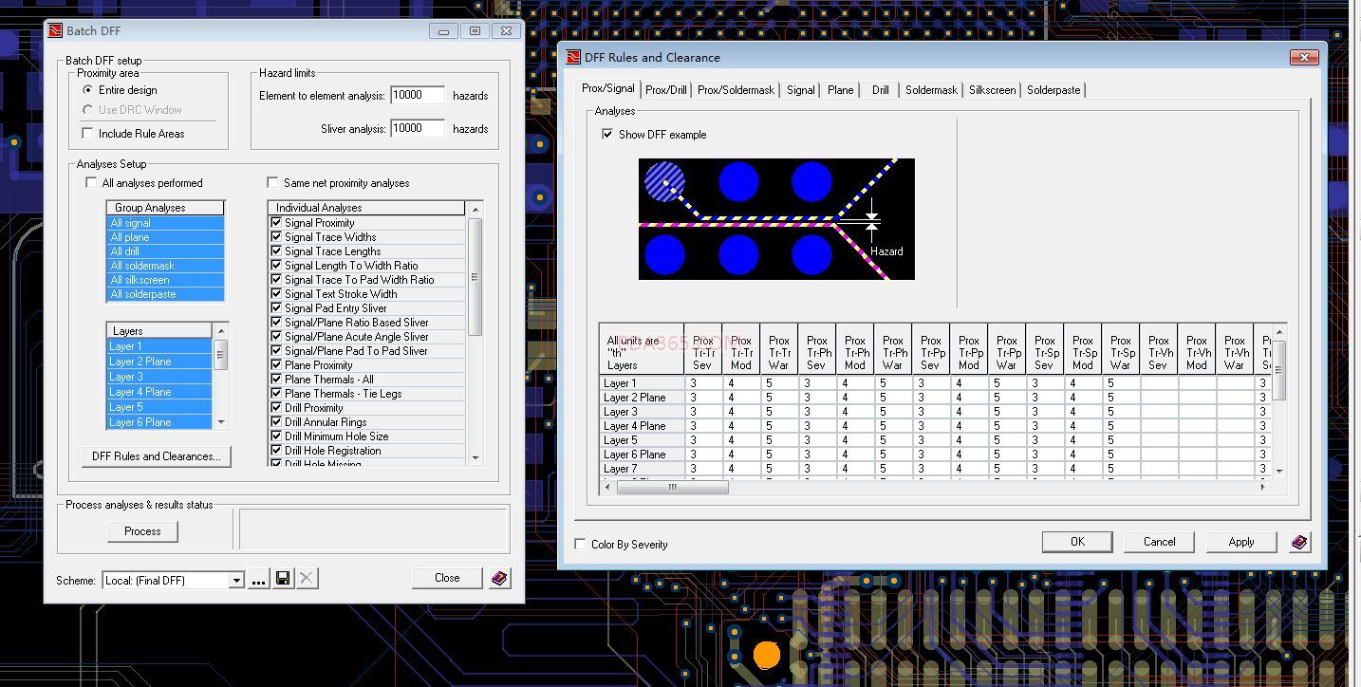Open help book icon in DFF Rules dialog
The image size is (1361, 687).
pyautogui.click(x=1299, y=542)
